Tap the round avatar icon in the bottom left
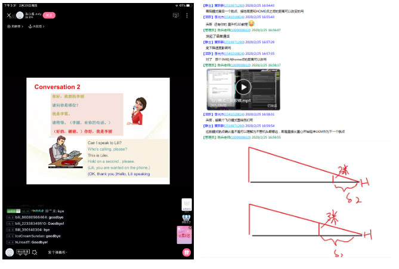399x269 pixels. tap(8, 252)
